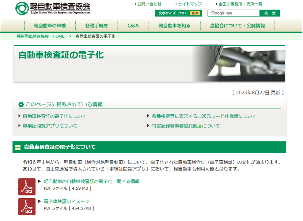Set text size to 標準
This screenshot has width=303, height=221.
tap(195, 13)
